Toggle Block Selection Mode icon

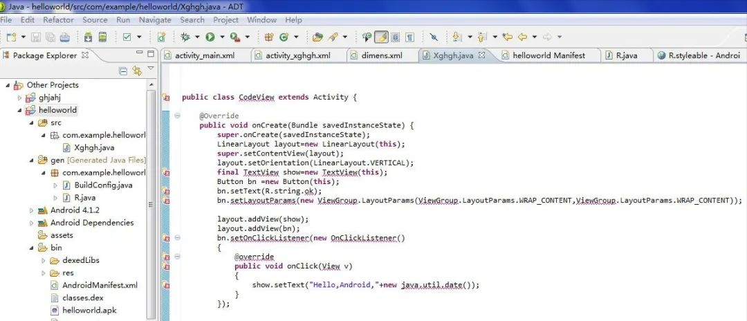tap(396, 37)
